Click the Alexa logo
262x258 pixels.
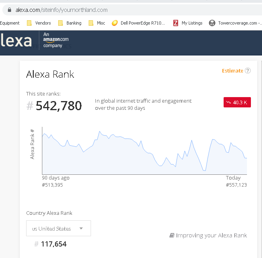pos(16,41)
